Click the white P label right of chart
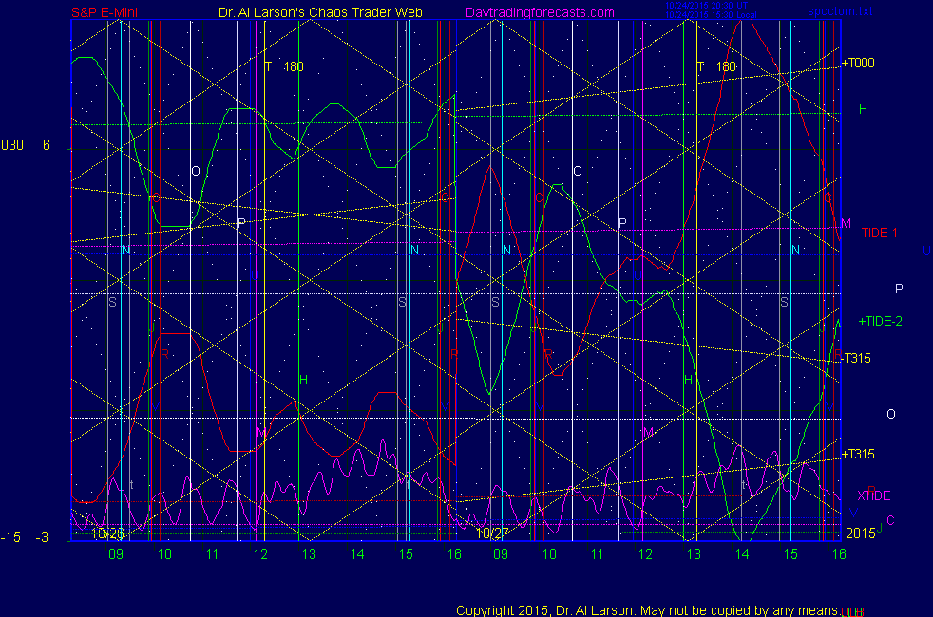The height and width of the screenshot is (617, 933). point(899,289)
